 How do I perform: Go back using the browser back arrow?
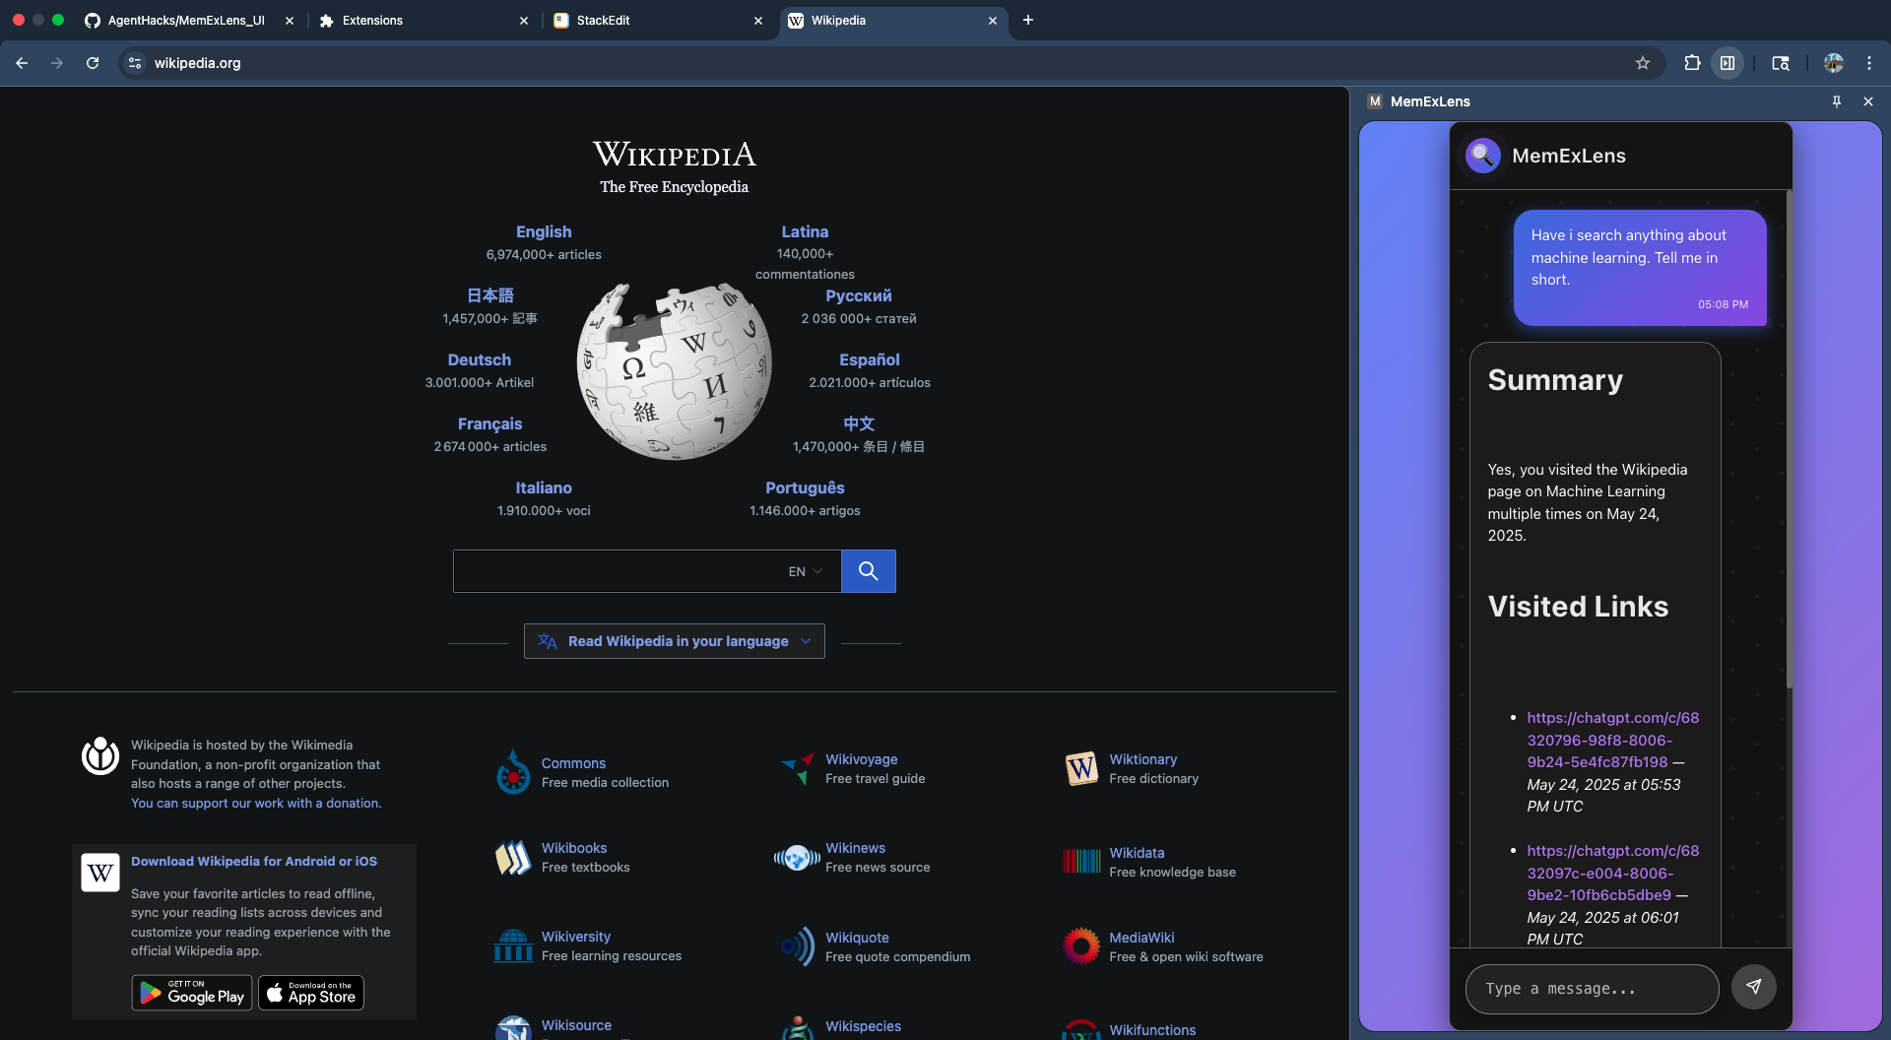coord(22,63)
